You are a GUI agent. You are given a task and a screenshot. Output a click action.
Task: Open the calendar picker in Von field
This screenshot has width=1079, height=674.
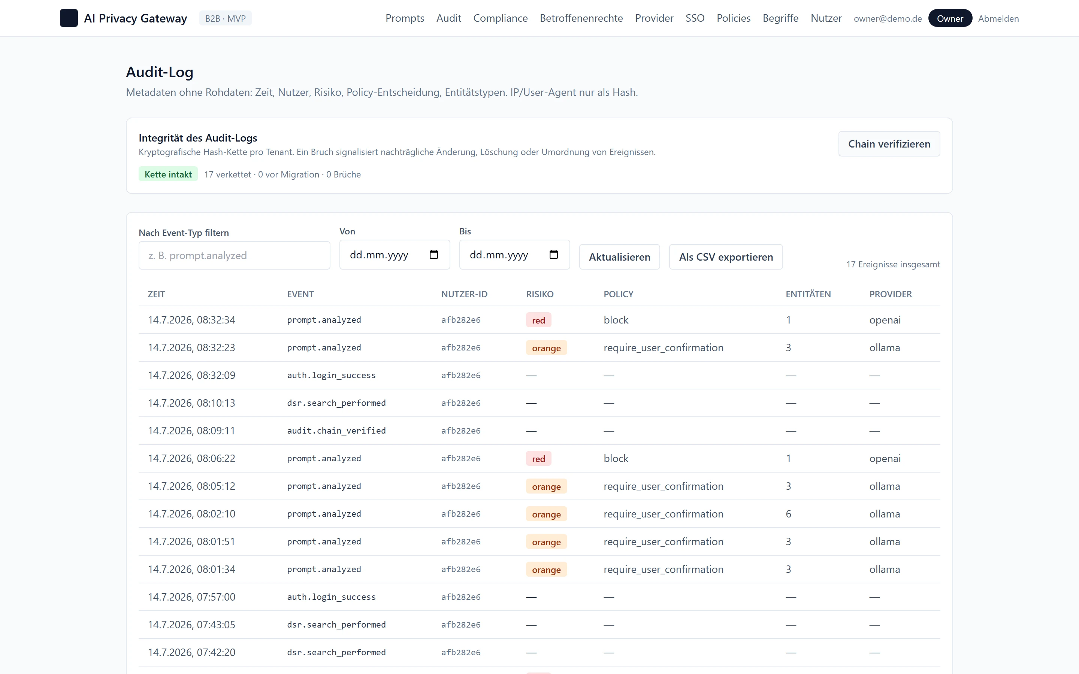[433, 255]
